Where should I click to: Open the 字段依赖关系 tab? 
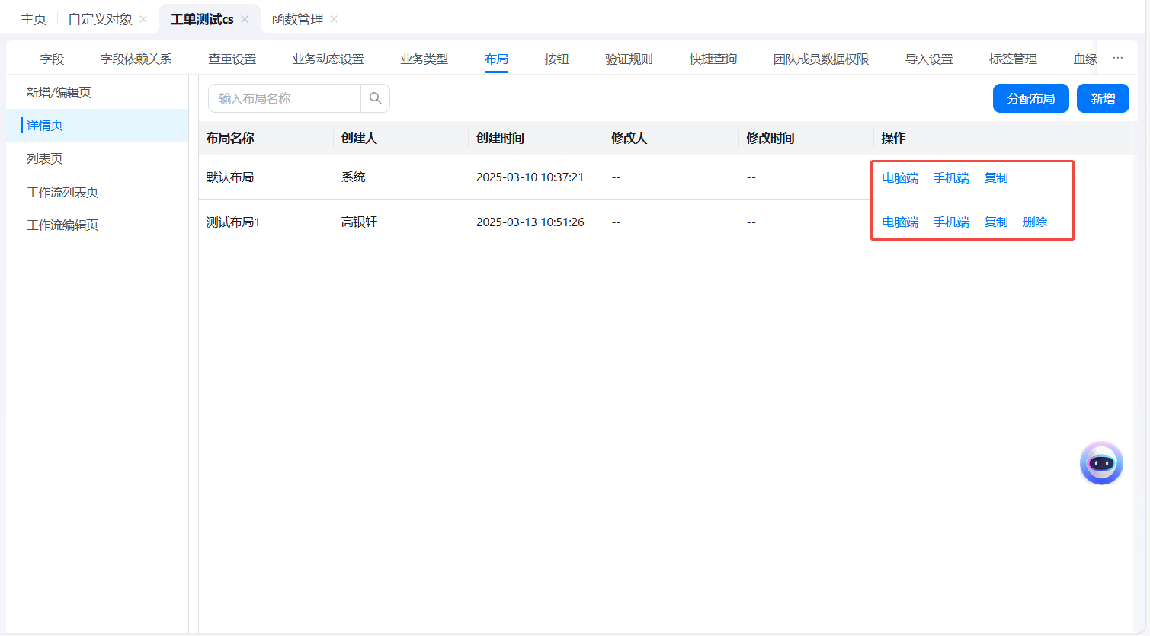click(136, 59)
